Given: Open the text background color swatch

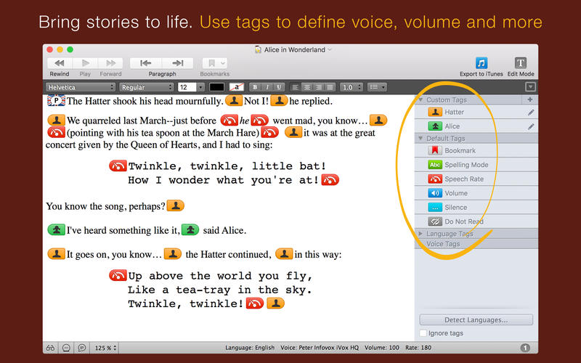Looking at the screenshot, I should [237, 87].
